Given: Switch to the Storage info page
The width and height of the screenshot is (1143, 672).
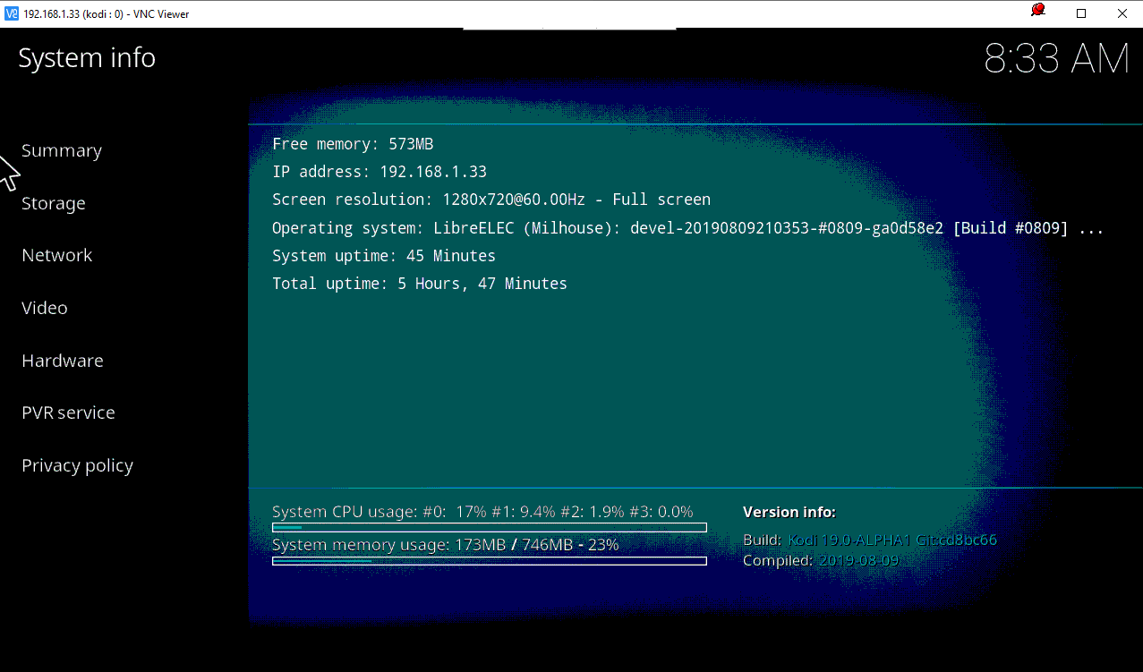Looking at the screenshot, I should click(x=54, y=203).
